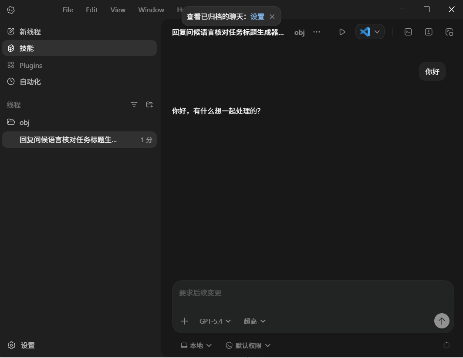Screen dimensions: 463x358
Task: Open the 本地 environment dropdown
Action: [x=196, y=345]
